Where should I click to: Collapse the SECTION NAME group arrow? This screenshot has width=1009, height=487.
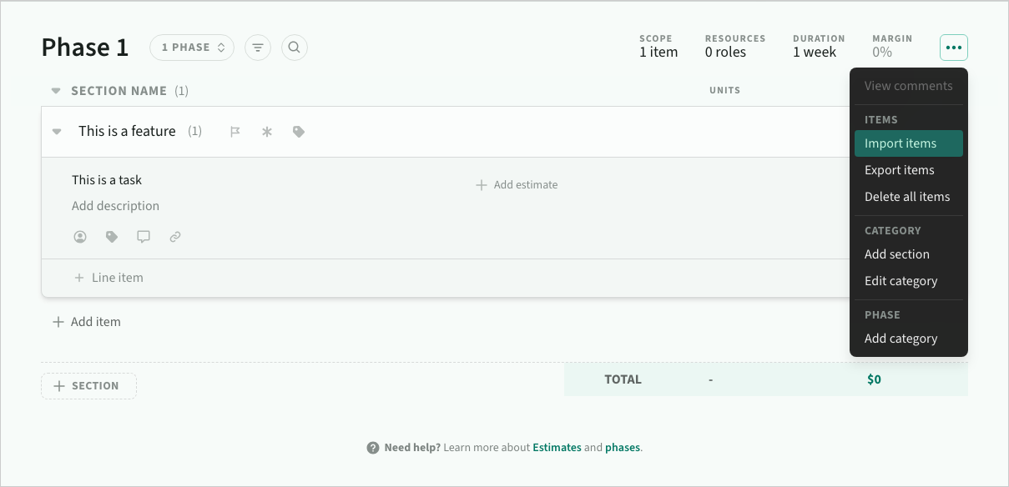[56, 91]
